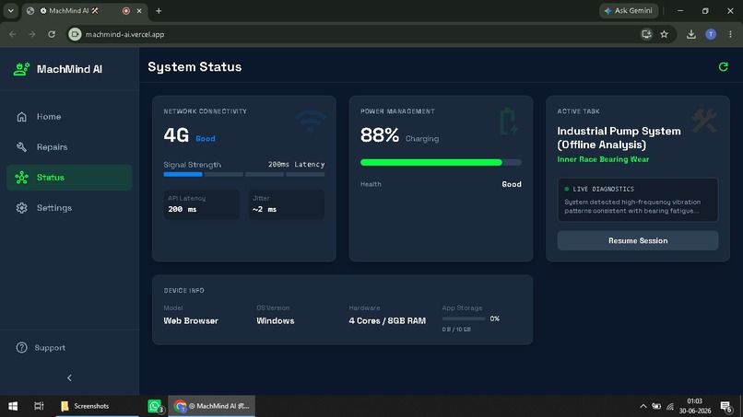The height and width of the screenshot is (417, 743).
Task: Click the API Latency 200 ms tile
Action: pos(201,204)
